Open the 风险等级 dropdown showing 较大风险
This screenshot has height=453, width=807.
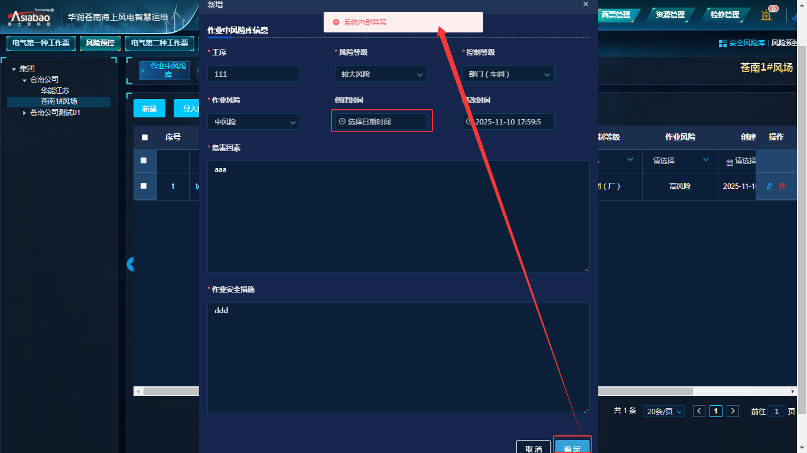[380, 74]
